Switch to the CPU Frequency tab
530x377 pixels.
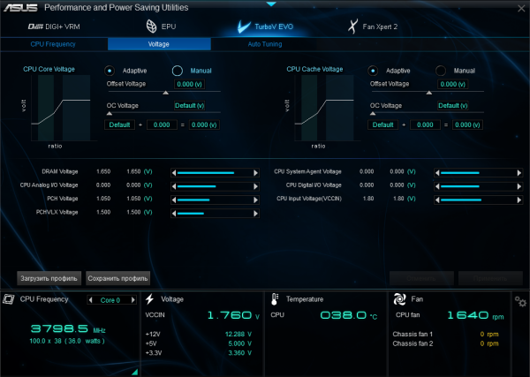click(x=53, y=43)
